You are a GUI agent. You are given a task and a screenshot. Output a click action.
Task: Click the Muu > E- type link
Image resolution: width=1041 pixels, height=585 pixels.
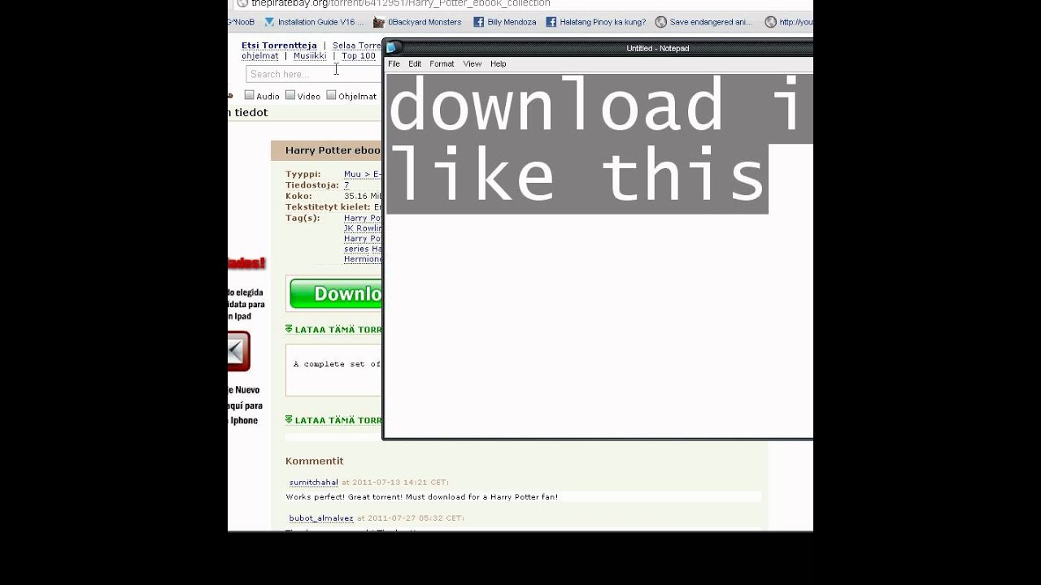[363, 174]
